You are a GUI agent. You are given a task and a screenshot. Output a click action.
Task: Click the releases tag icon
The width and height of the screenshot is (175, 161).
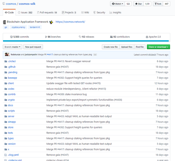(x=80, y=37)
